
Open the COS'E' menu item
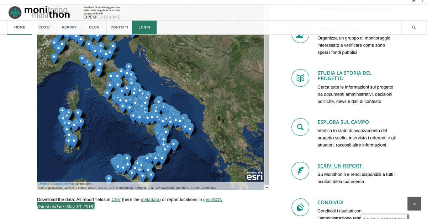tap(44, 27)
